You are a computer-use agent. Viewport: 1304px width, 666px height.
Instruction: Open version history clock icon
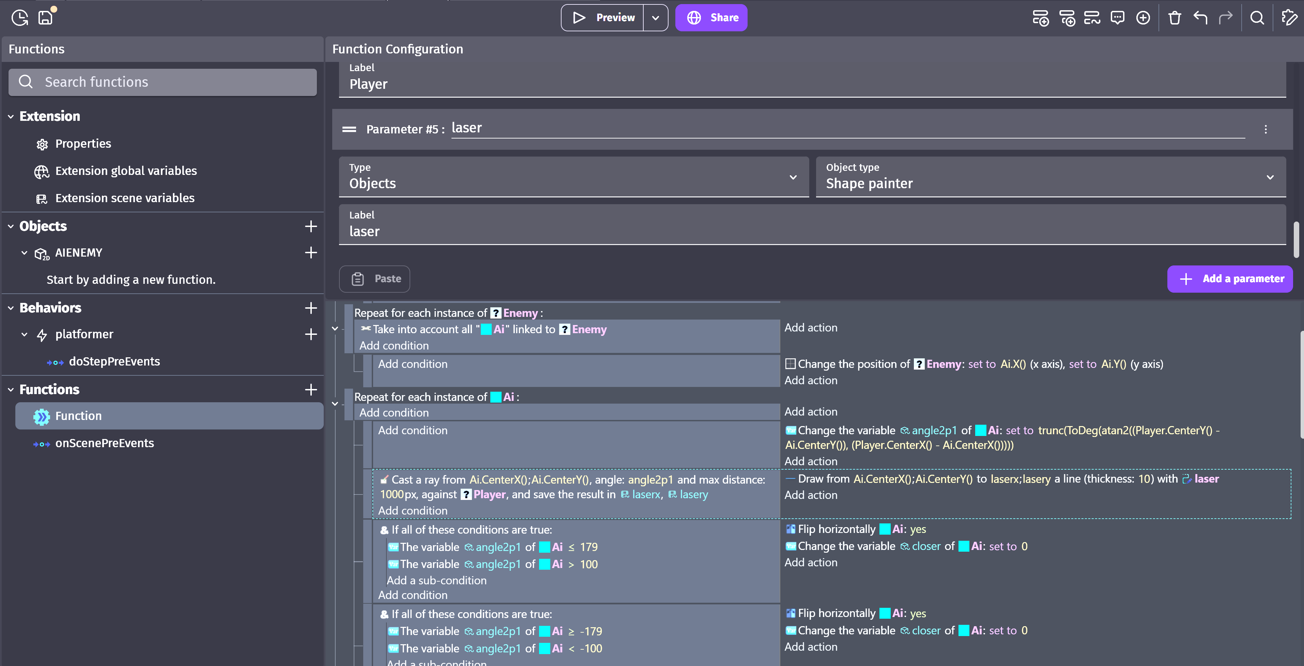tap(20, 18)
